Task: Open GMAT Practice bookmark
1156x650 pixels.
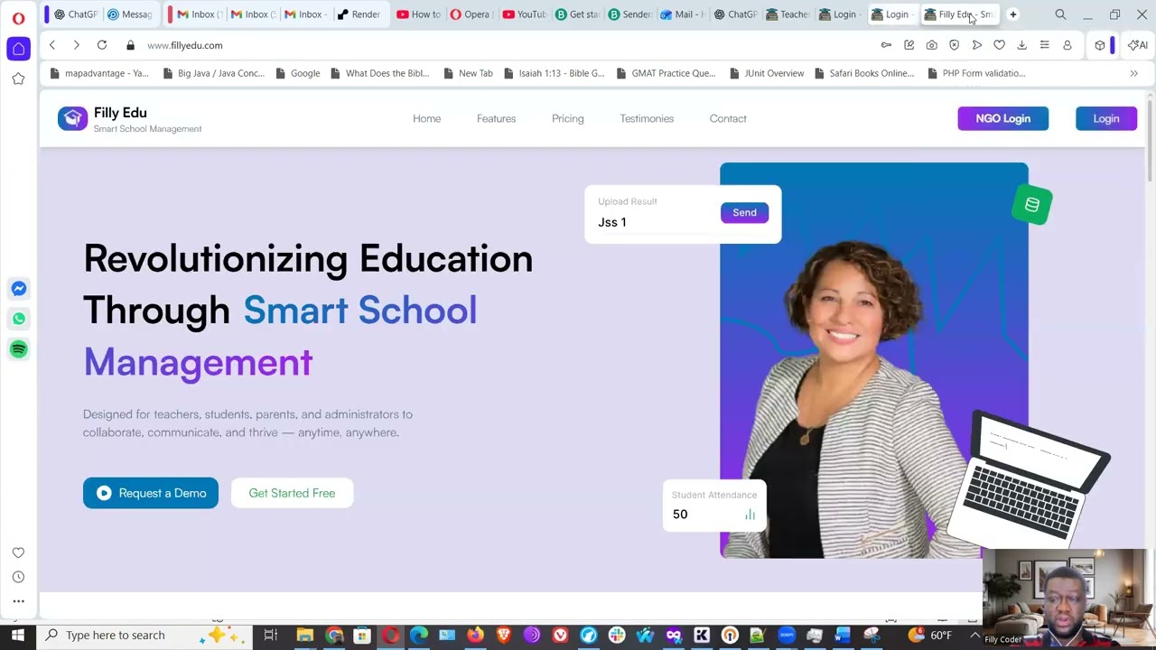Action: click(x=665, y=73)
